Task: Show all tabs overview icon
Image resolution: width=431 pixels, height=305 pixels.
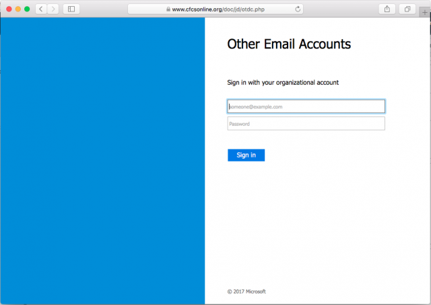Action: click(x=407, y=9)
